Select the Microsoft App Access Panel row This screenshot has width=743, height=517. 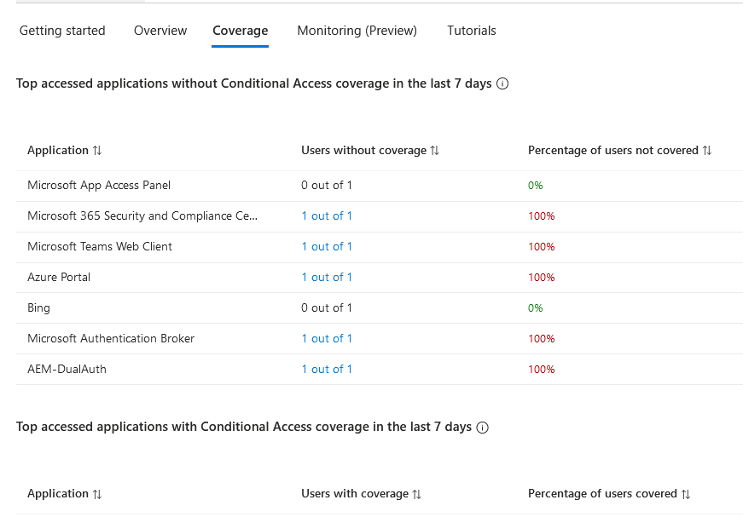99,185
